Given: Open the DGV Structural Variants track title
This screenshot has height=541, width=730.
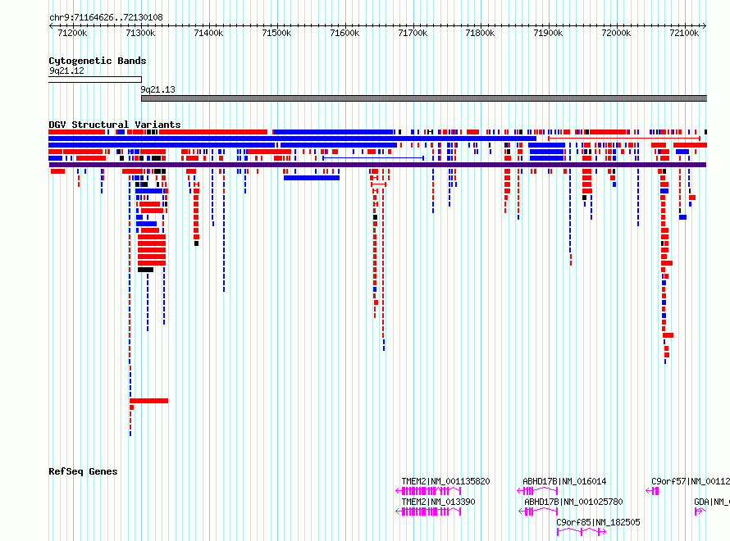Looking at the screenshot, I should pos(115,125).
